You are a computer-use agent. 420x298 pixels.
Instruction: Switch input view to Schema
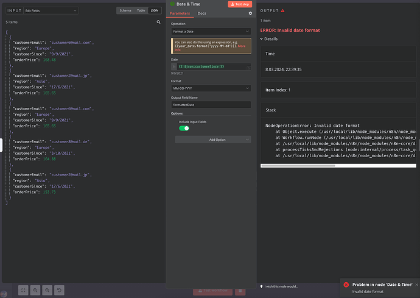125,10
